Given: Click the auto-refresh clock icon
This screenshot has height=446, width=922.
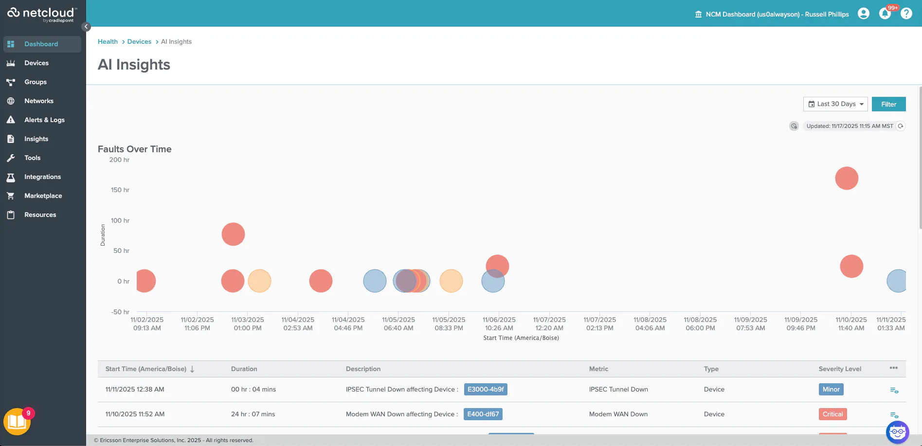Looking at the screenshot, I should coord(794,126).
